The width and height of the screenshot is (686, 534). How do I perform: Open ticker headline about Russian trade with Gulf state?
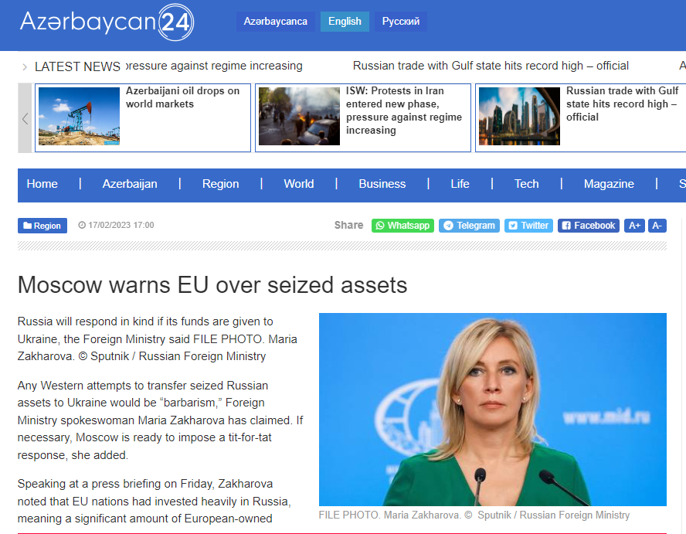pyautogui.click(x=491, y=66)
